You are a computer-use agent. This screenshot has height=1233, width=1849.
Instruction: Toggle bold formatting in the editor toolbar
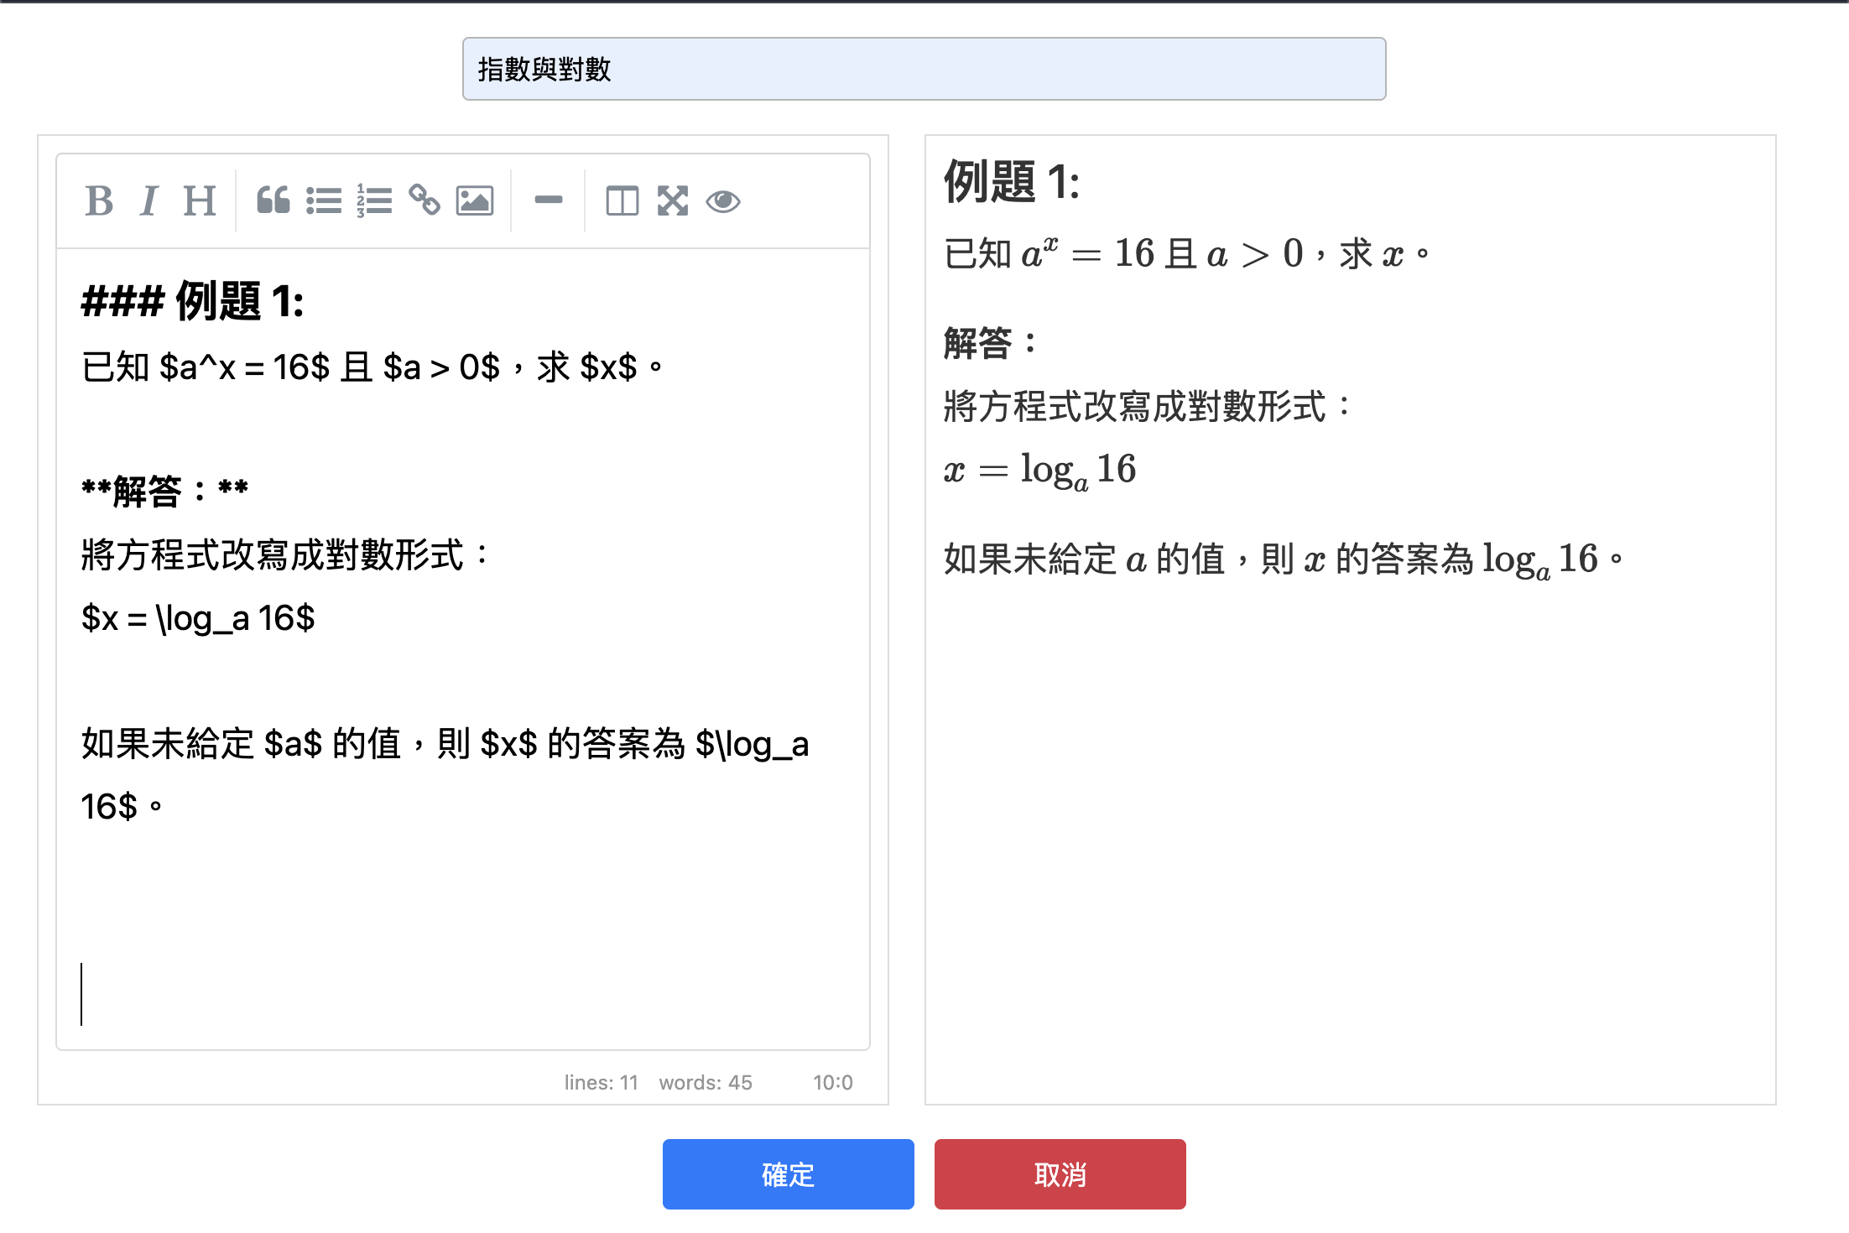[99, 201]
